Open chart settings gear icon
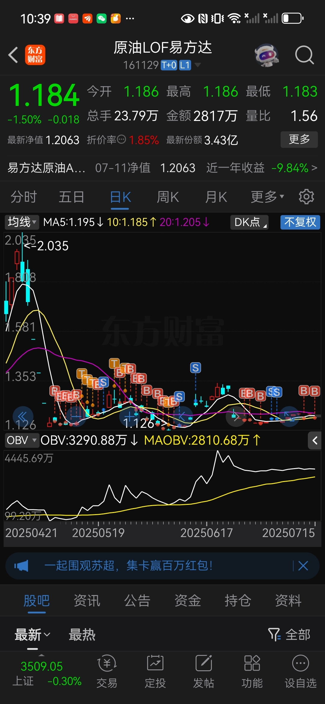Image resolution: width=325 pixels, height=704 pixels. 306,197
